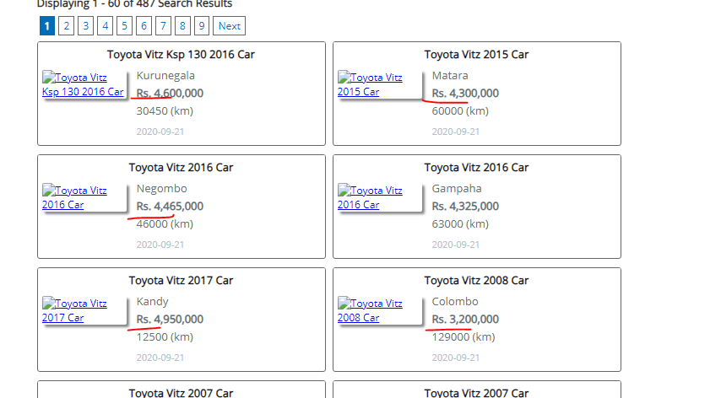Click the Kurunegala location text

165,76
